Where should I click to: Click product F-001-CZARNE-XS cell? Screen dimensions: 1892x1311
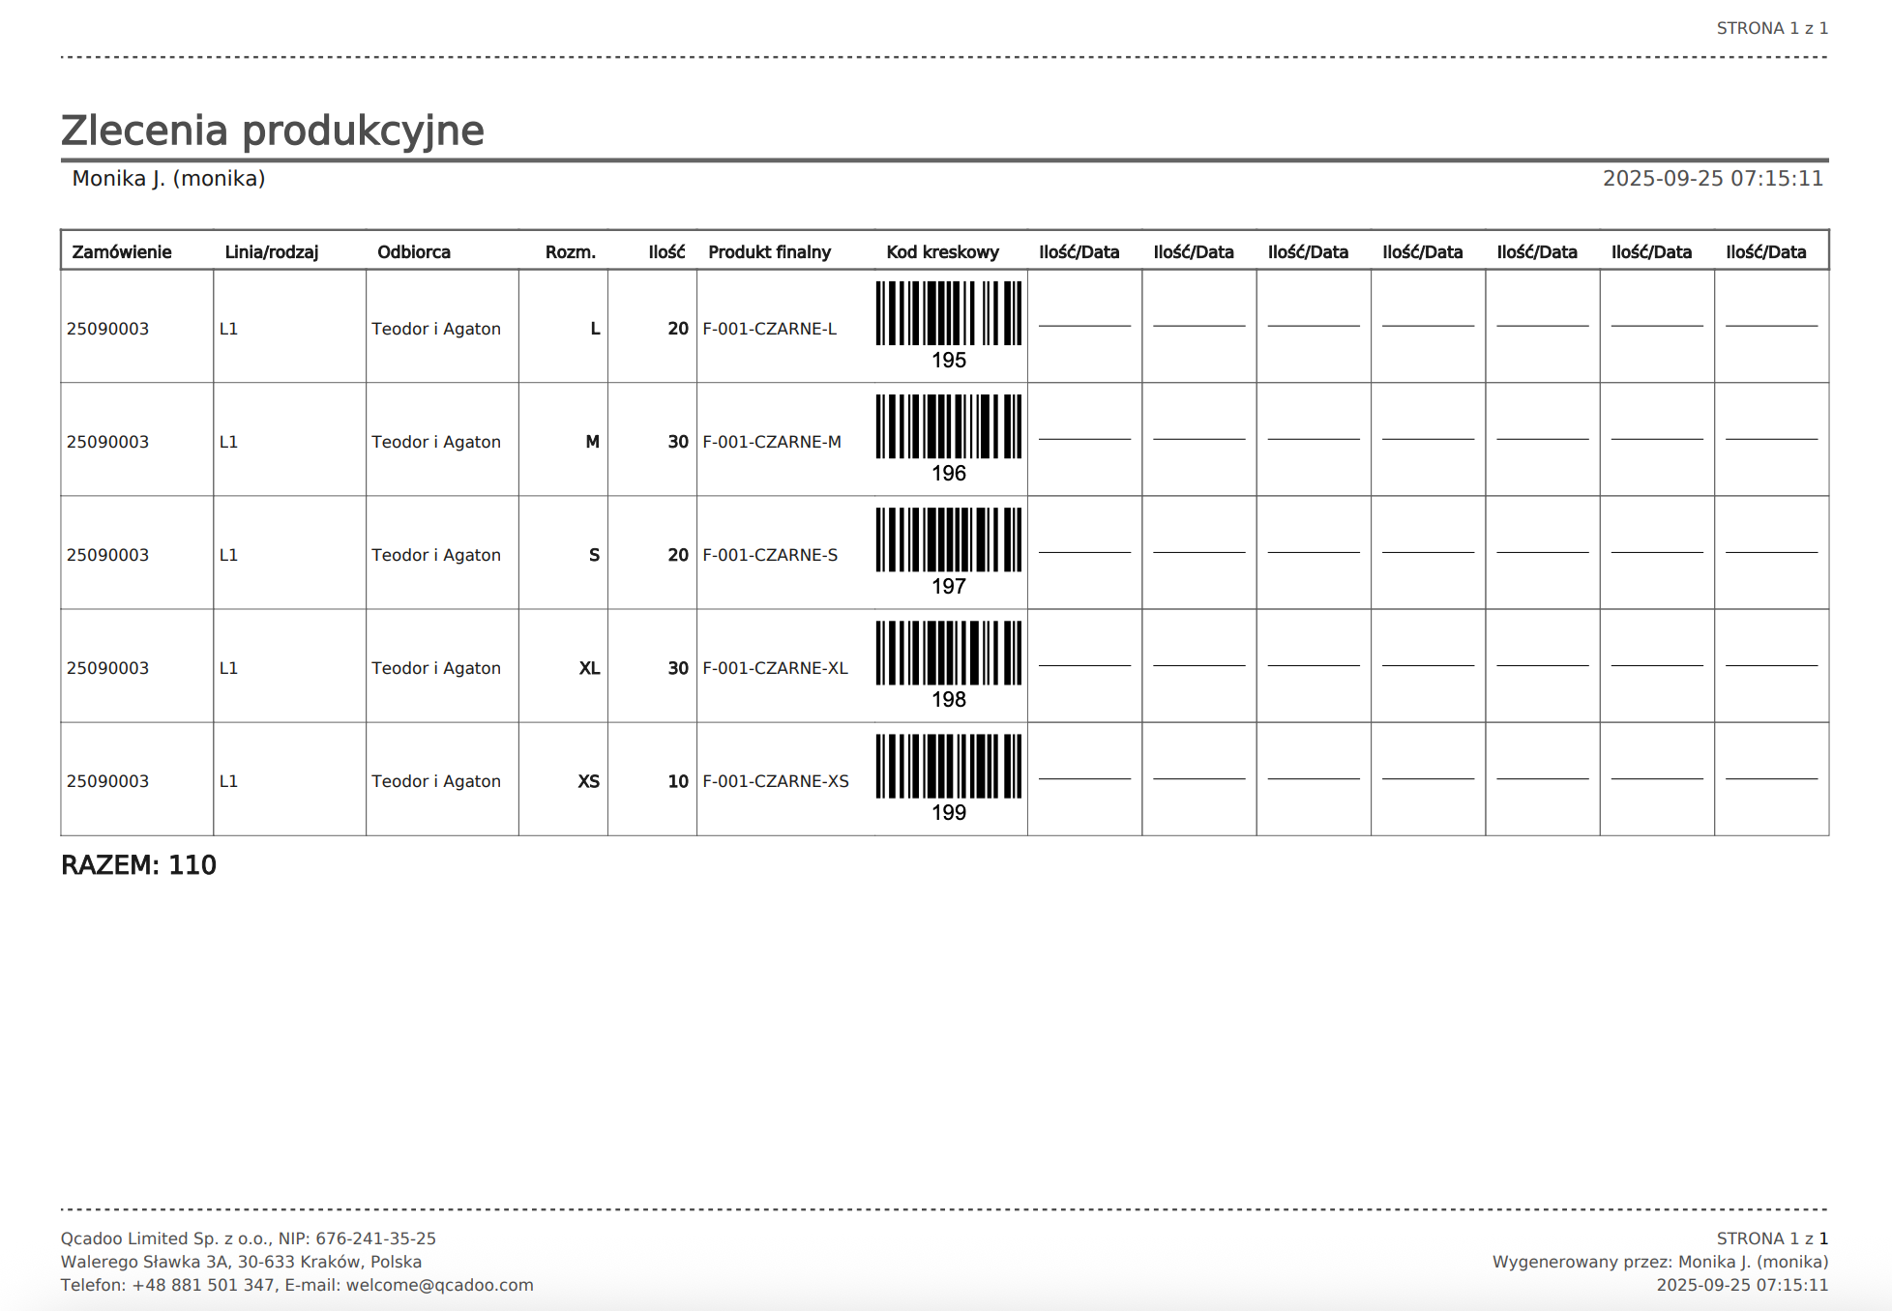coord(776,781)
